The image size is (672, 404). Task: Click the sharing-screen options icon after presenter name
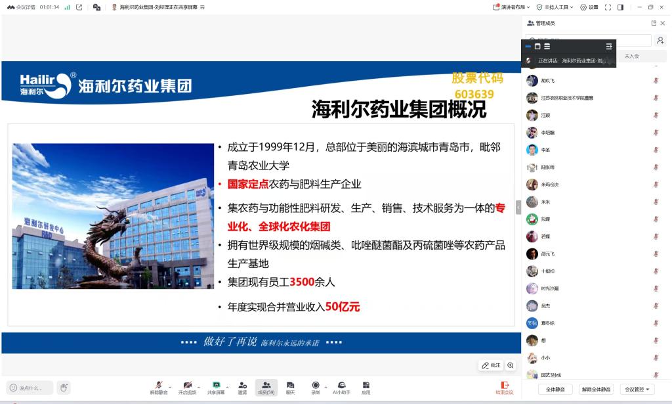coord(202,7)
